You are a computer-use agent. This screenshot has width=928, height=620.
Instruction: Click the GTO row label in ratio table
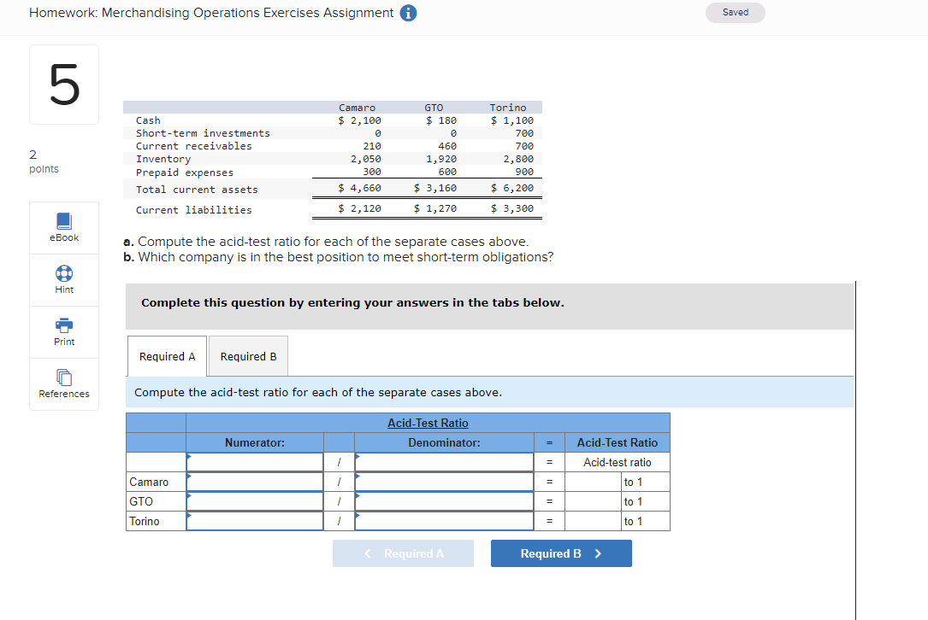[141, 502]
